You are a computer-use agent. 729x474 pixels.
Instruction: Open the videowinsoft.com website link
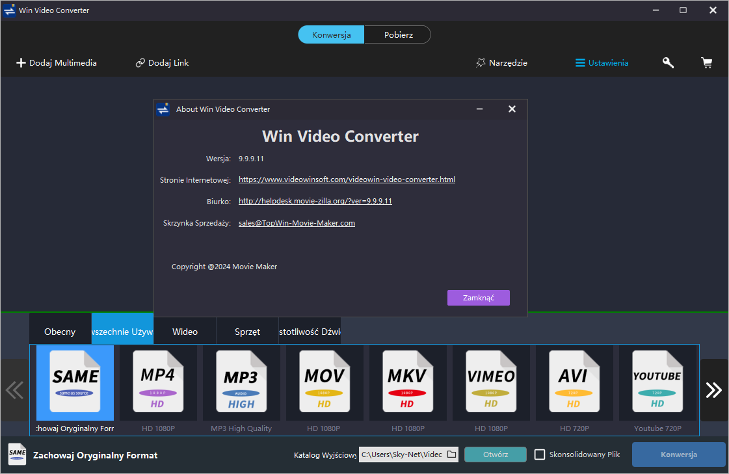347,179
